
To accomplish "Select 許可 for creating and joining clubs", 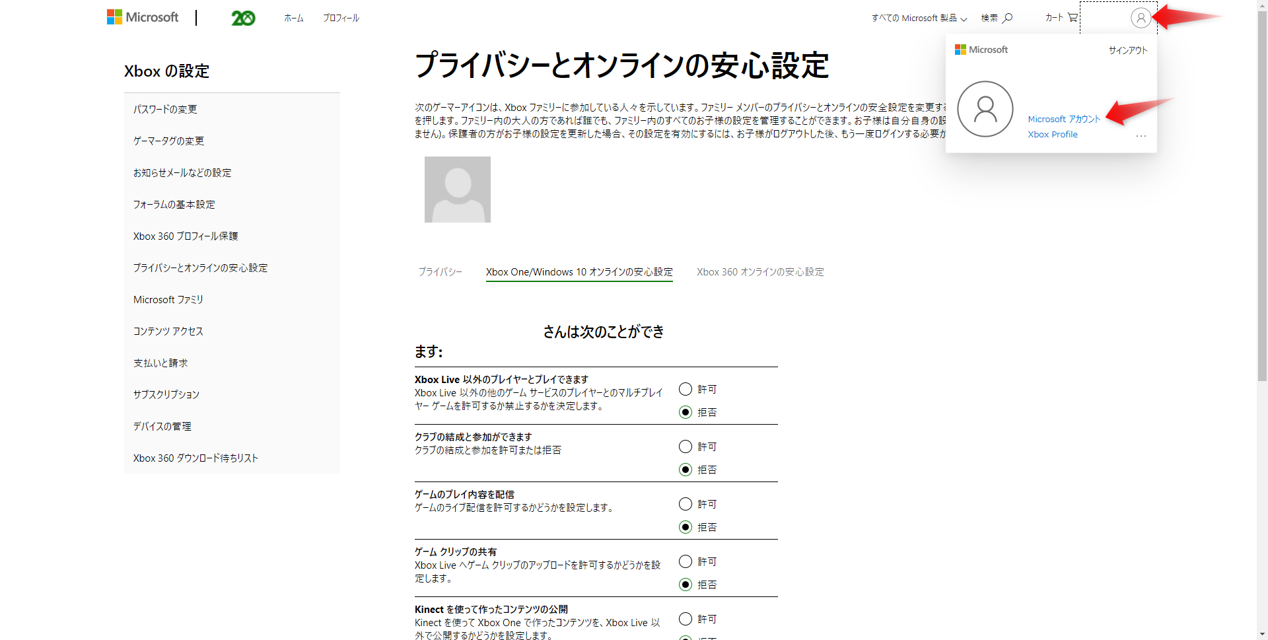I will (x=686, y=446).
